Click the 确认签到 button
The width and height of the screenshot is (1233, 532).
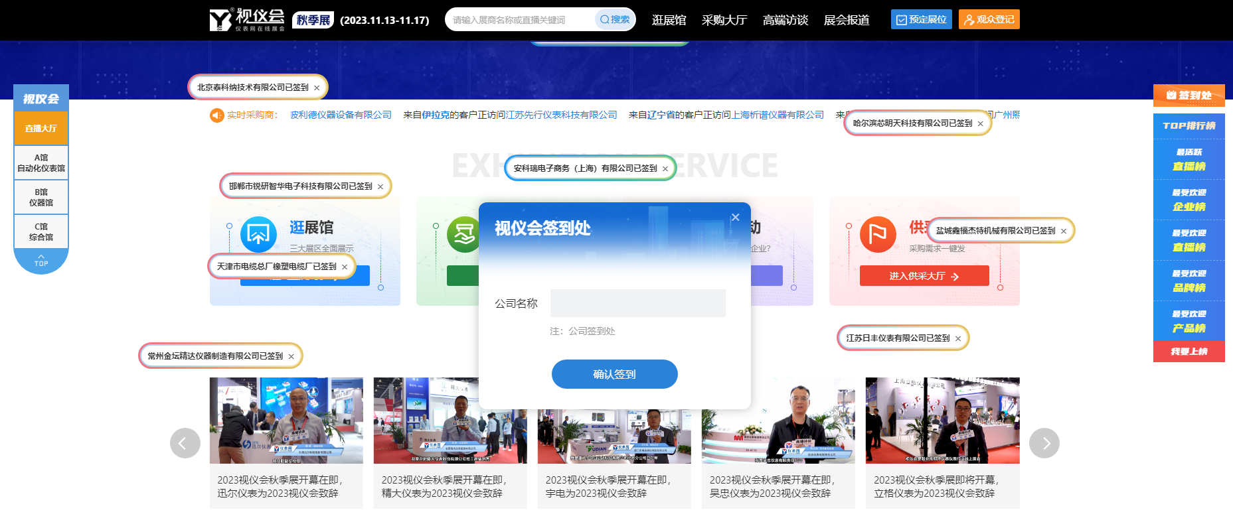tap(614, 374)
